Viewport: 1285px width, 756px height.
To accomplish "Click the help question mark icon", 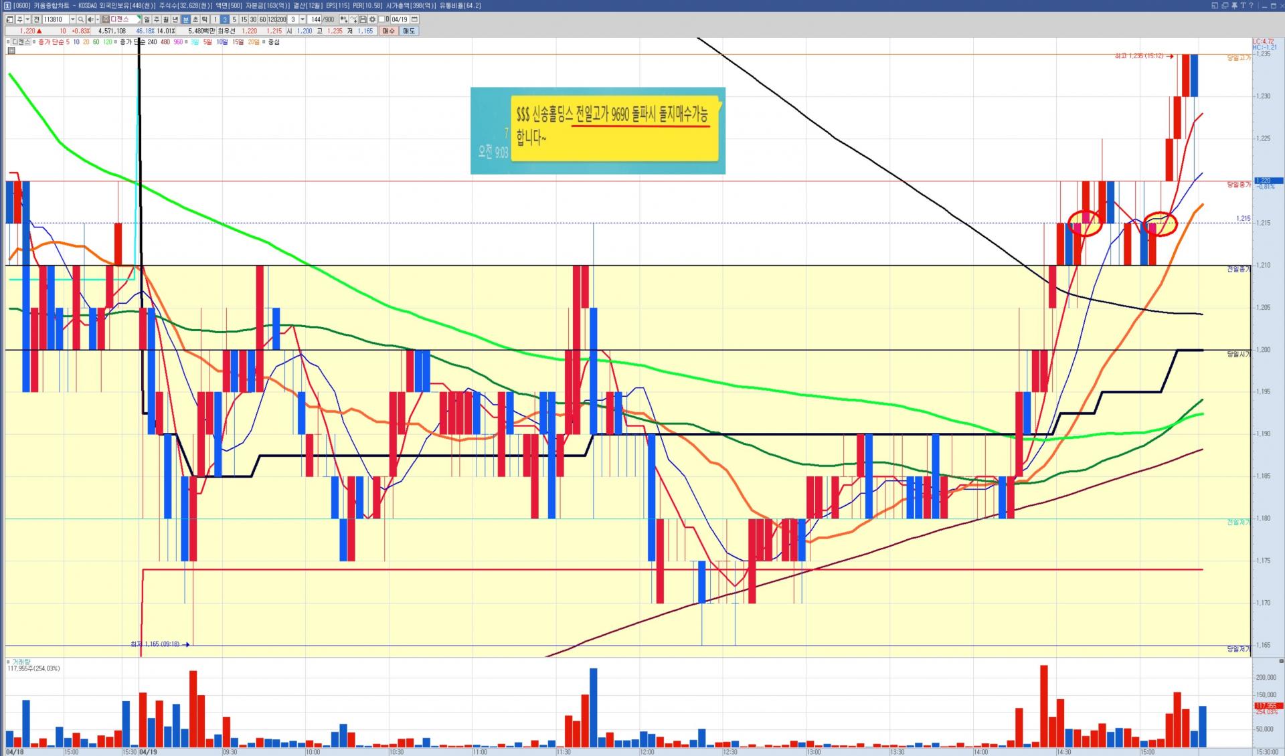I will [1251, 5].
